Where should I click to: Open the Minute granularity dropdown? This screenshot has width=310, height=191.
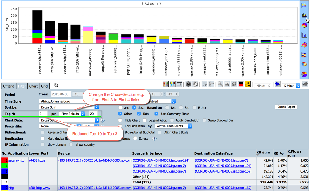coord(262,86)
